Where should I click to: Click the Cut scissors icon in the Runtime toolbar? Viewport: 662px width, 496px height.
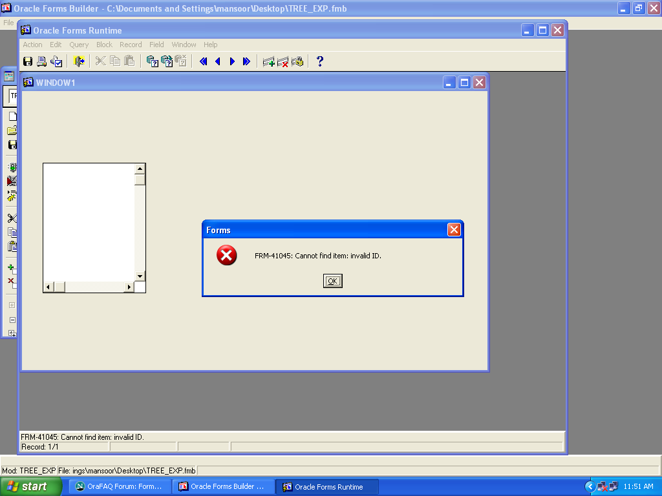pyautogui.click(x=100, y=61)
